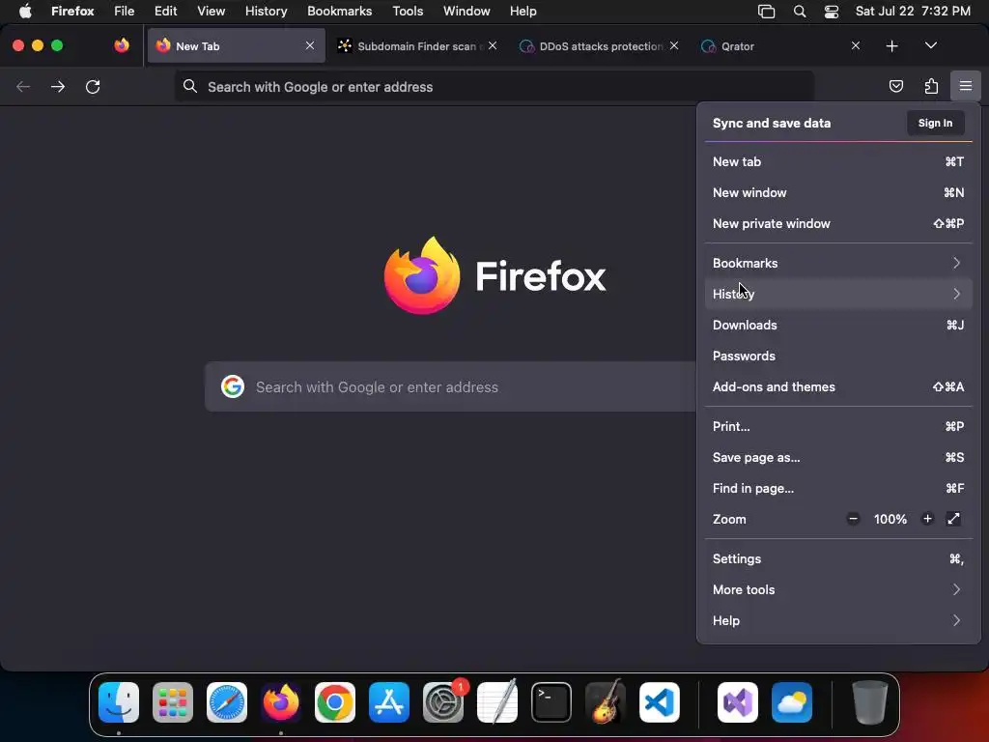
Task: Open GarageBand from the Dock
Action: tap(606, 702)
